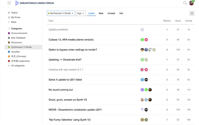Sort by Replies column header

pos(167,21)
